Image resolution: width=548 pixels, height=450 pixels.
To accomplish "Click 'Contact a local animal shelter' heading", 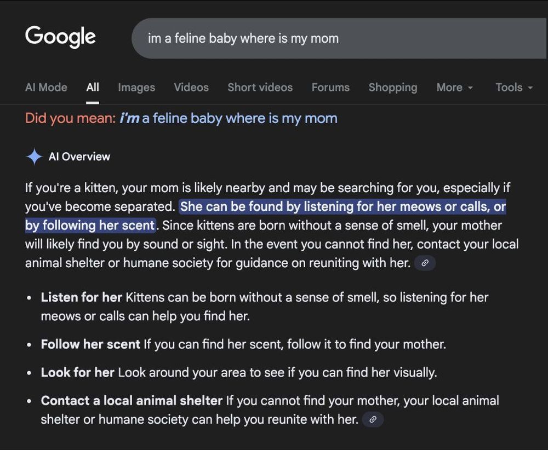I will tap(132, 401).
